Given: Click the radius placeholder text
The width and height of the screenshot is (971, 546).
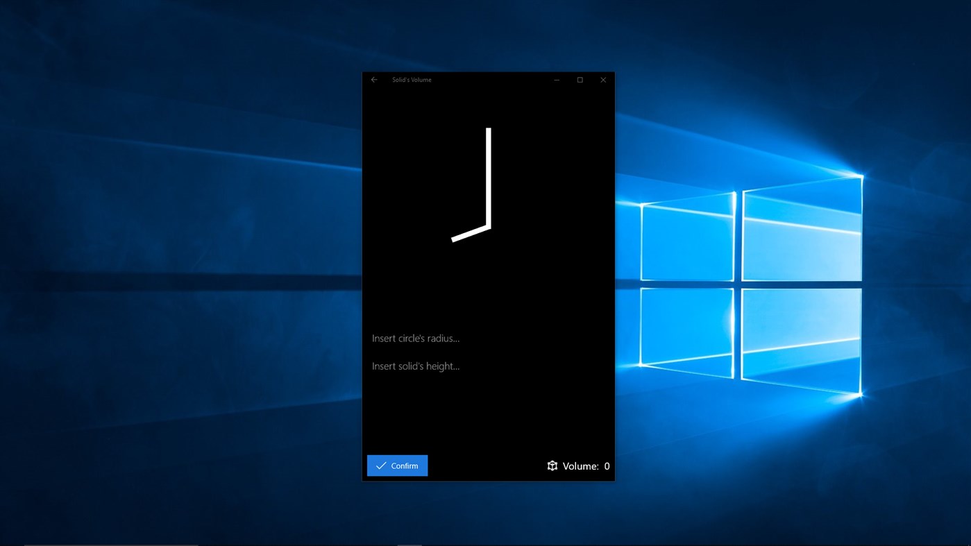Looking at the screenshot, I should (x=416, y=338).
